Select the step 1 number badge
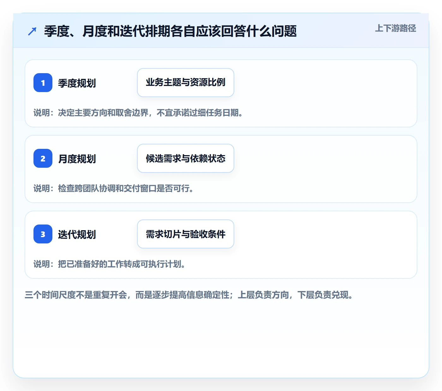 (x=43, y=83)
